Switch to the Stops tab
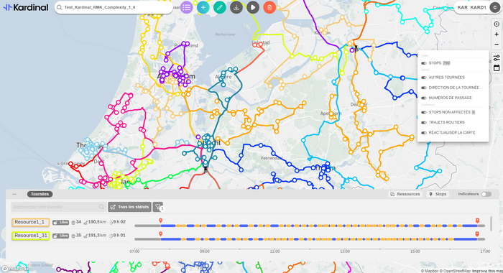Screen dimensions: 503x273 [x=438, y=194]
